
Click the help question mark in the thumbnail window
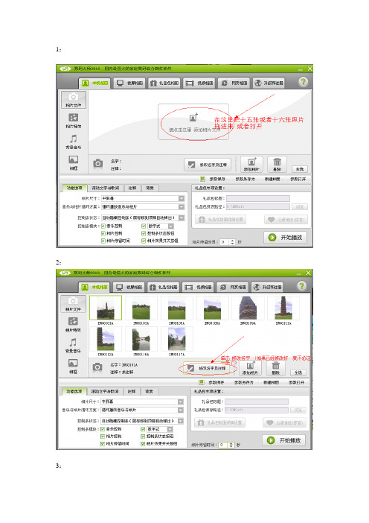301,286
